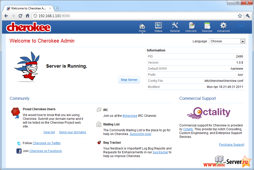Focus the address bar URL field
The width and height of the screenshot is (254, 170).
tap(137, 16)
